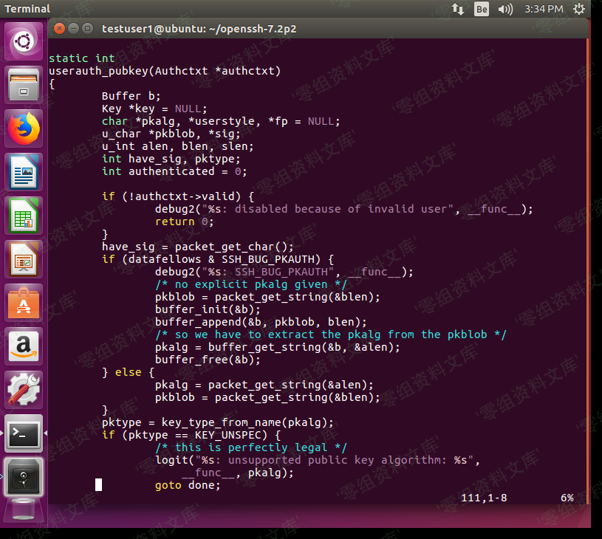Launch LibreOffice Writer from the launcher
The image size is (602, 539).
click(x=24, y=172)
